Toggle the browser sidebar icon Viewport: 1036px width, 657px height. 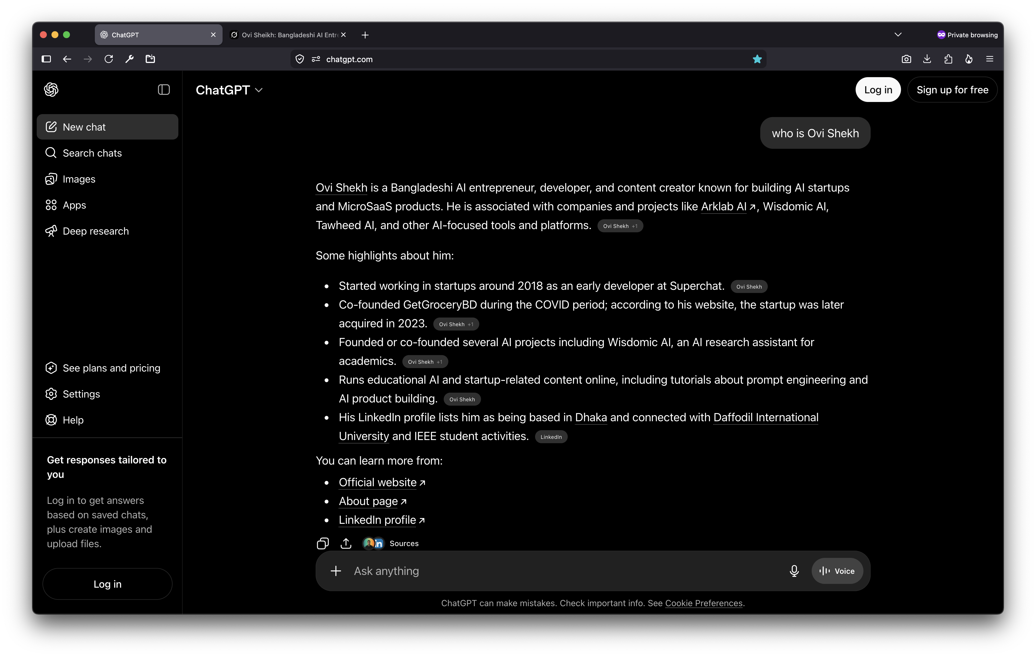[46, 59]
